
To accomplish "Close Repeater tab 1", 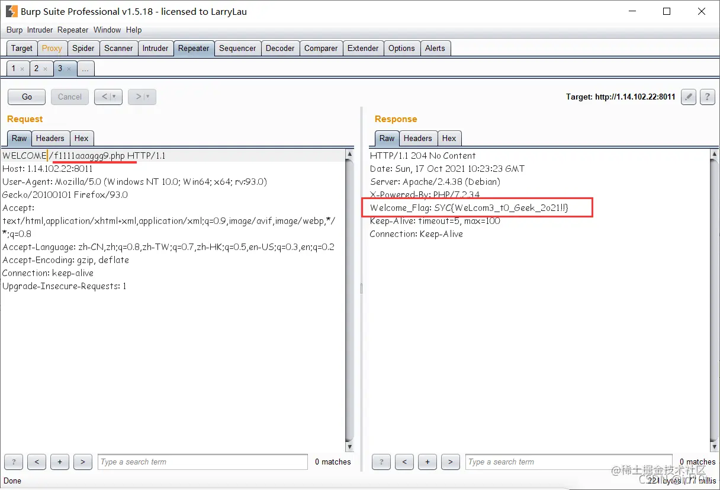I will pos(22,69).
